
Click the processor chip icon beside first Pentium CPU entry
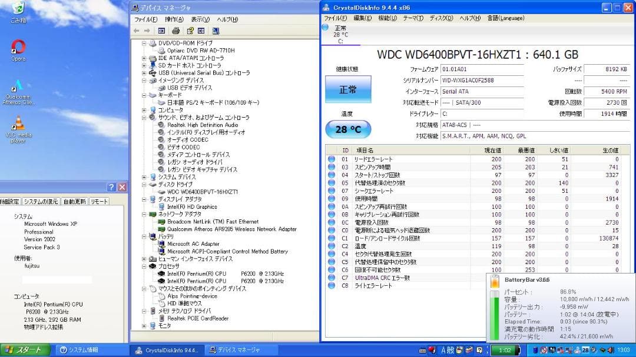[161, 273]
